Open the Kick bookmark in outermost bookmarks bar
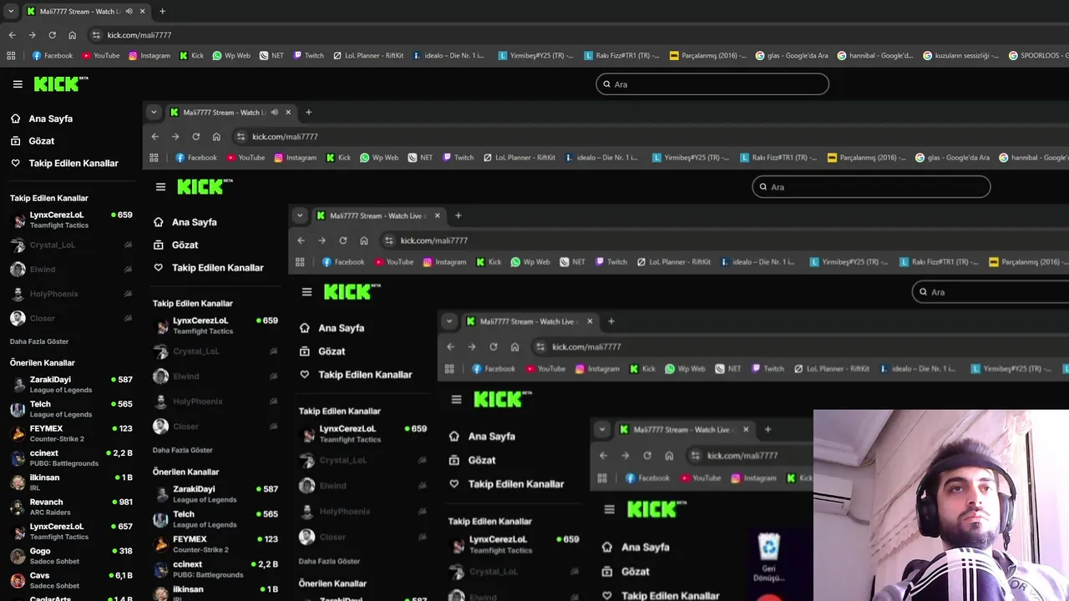This screenshot has height=601, width=1069. [x=192, y=56]
